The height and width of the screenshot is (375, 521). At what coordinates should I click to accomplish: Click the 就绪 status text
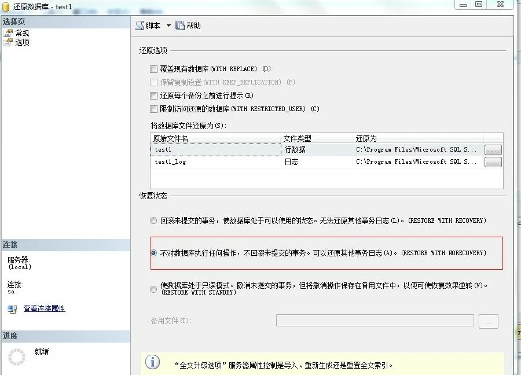pyautogui.click(x=42, y=351)
